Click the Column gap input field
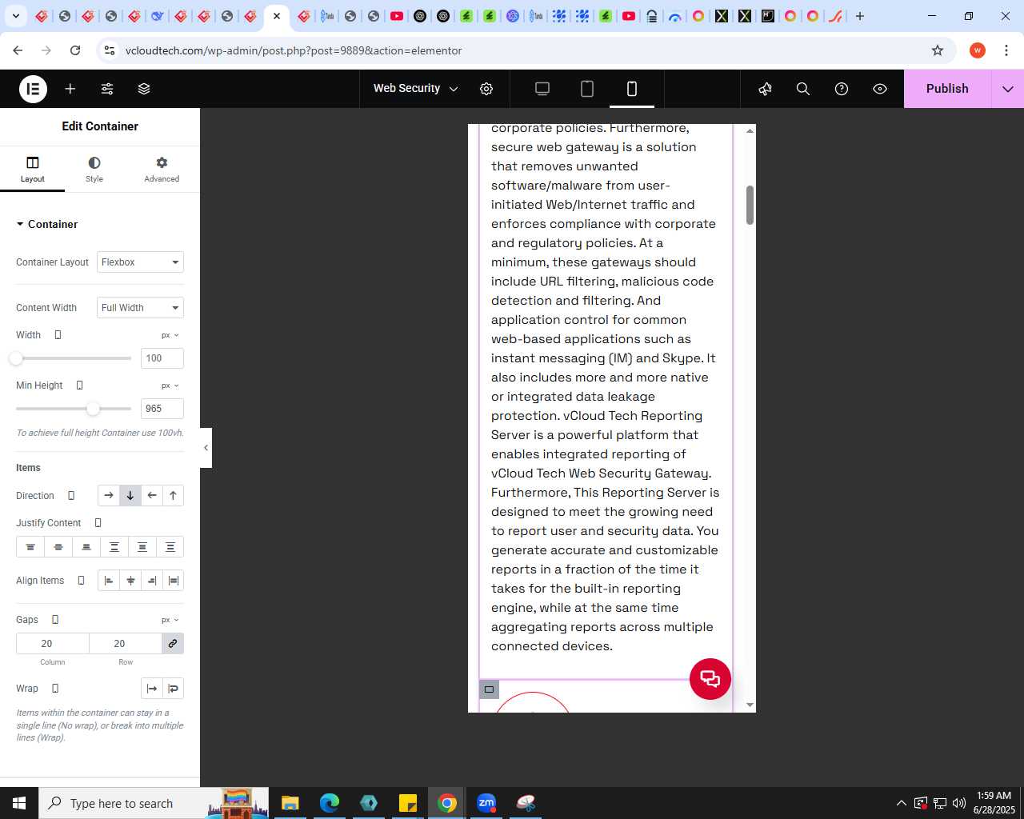The height and width of the screenshot is (819, 1024). point(53,644)
